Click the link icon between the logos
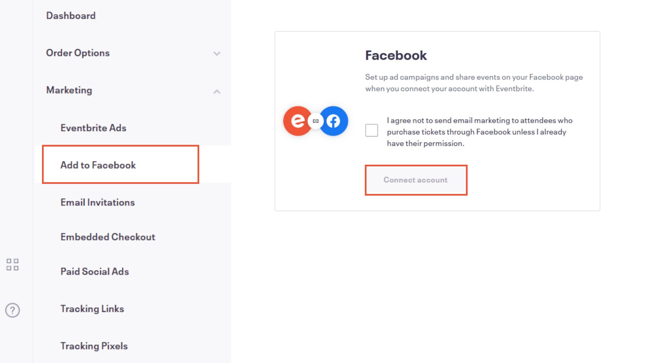 point(315,121)
